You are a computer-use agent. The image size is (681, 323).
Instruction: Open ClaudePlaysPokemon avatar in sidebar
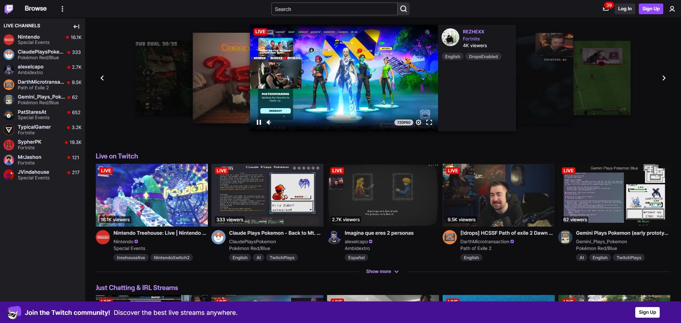(x=9, y=54)
